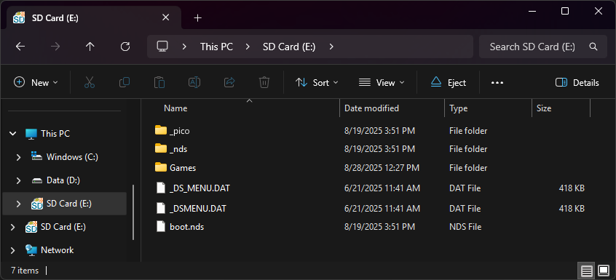Click the Cut scissors icon

click(x=90, y=82)
